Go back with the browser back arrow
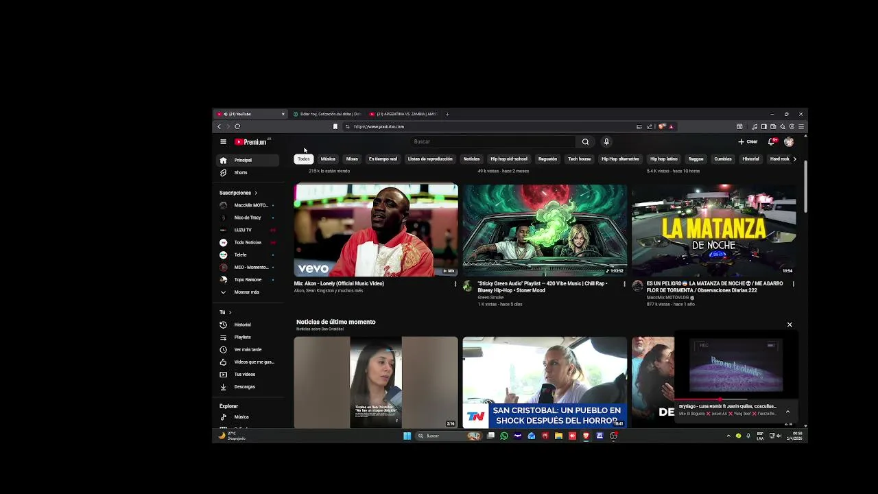The width and height of the screenshot is (878, 494). tap(219, 126)
